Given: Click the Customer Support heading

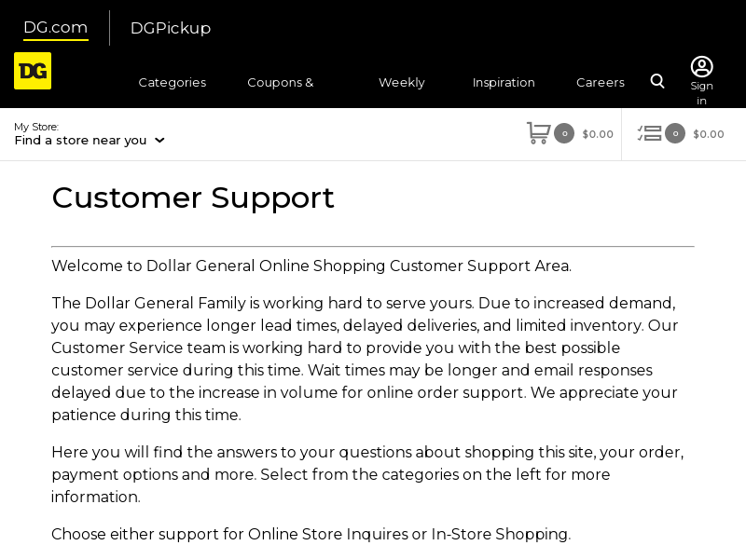Looking at the screenshot, I should (193, 198).
